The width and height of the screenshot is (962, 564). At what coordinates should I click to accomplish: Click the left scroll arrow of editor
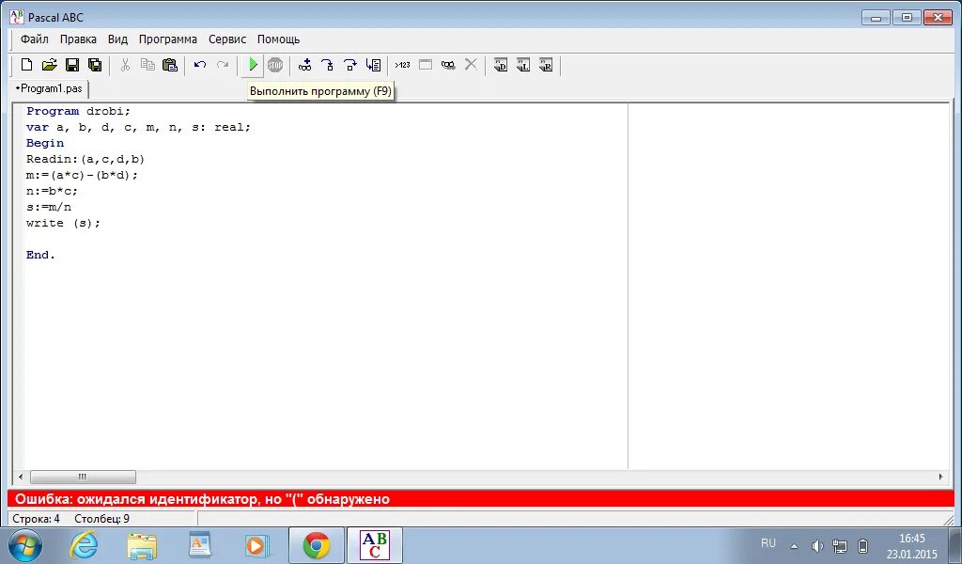click(21, 477)
